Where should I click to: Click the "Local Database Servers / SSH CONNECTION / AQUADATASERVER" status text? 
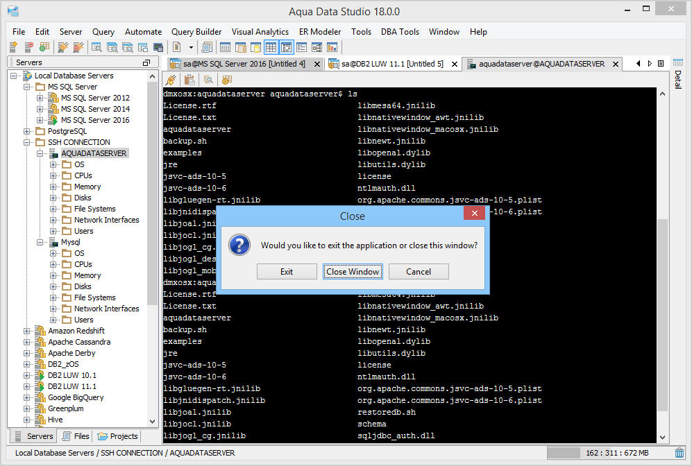click(x=125, y=453)
